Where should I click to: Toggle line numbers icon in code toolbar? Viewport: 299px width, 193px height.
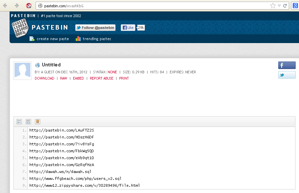point(19,122)
